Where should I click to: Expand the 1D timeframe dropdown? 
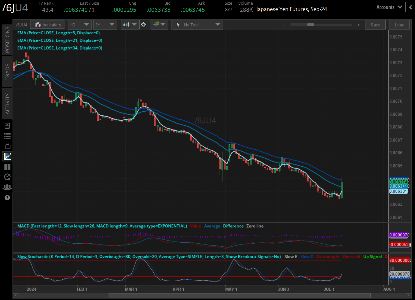click(79, 25)
